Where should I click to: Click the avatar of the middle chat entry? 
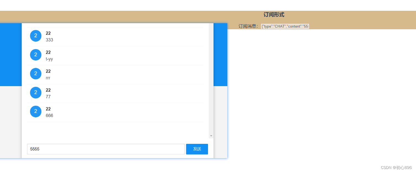pyautogui.click(x=36, y=73)
